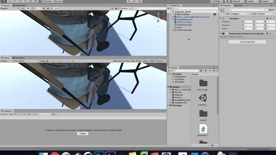
Task: Switch to the Asset Store tab
Action: click(19, 6)
